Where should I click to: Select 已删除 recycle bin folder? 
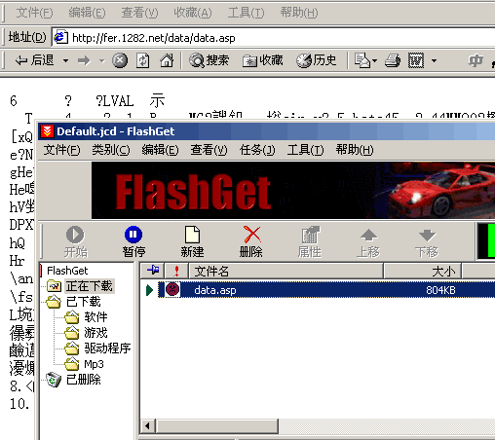[84, 380]
